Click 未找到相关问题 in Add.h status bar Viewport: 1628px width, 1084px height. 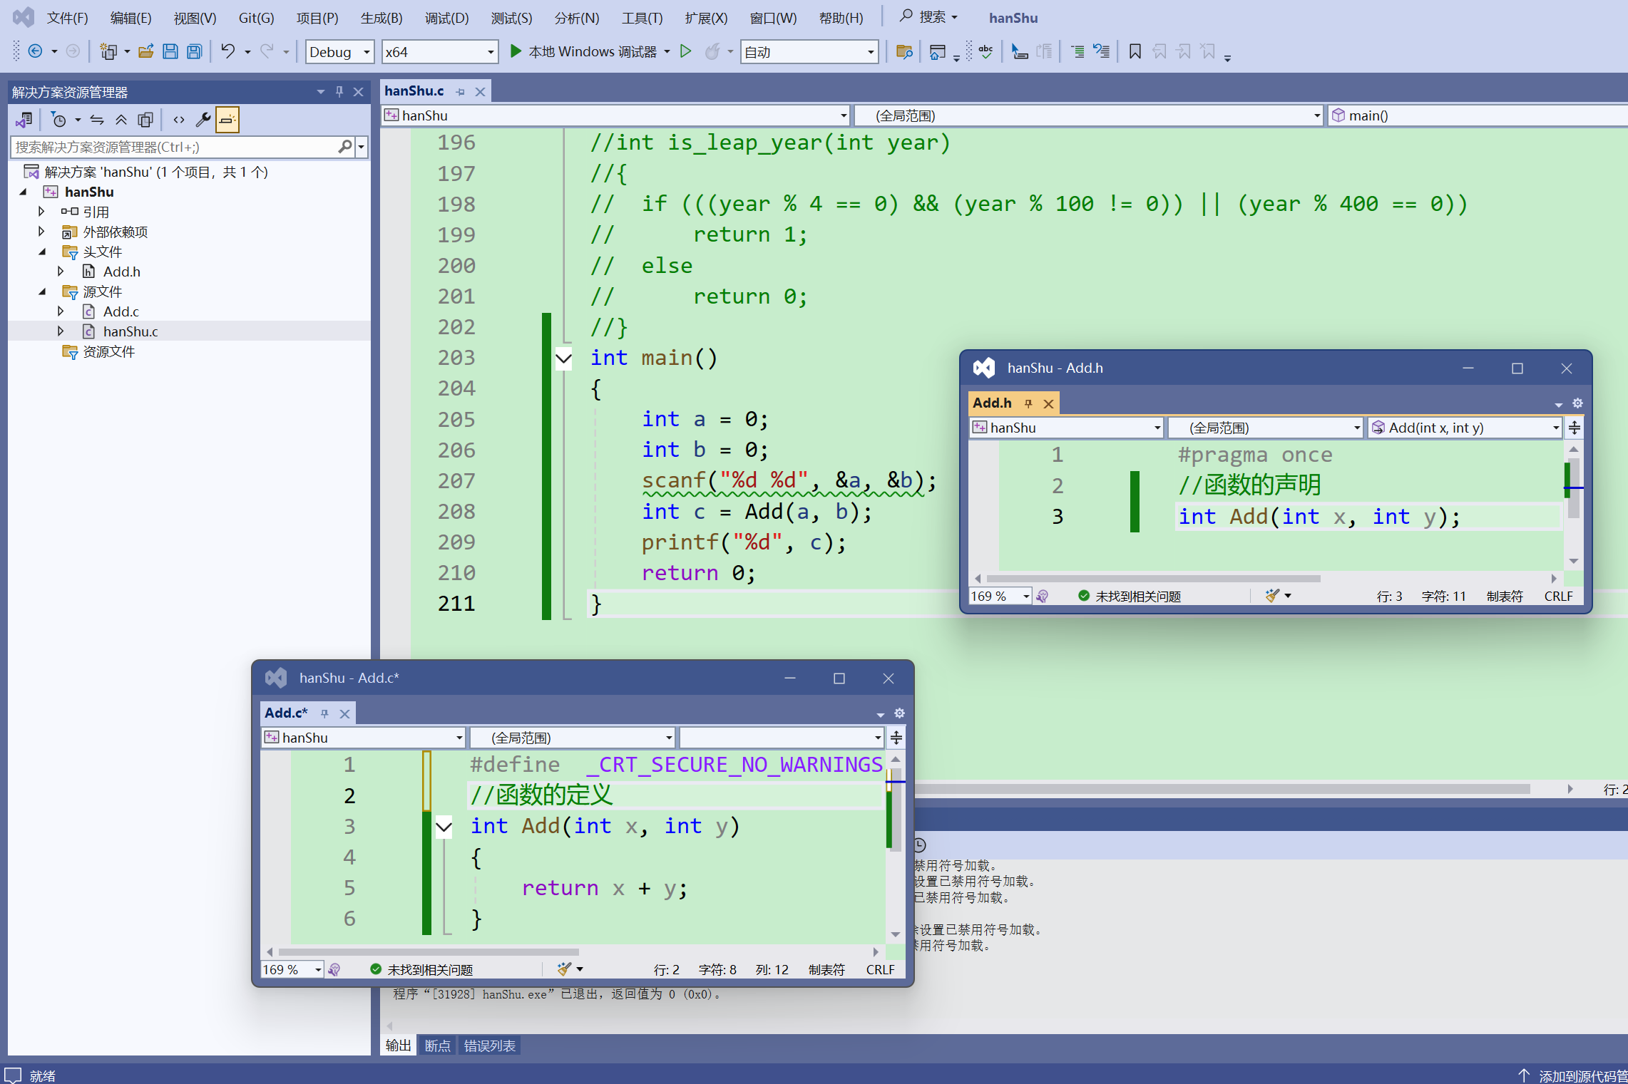tap(1138, 597)
